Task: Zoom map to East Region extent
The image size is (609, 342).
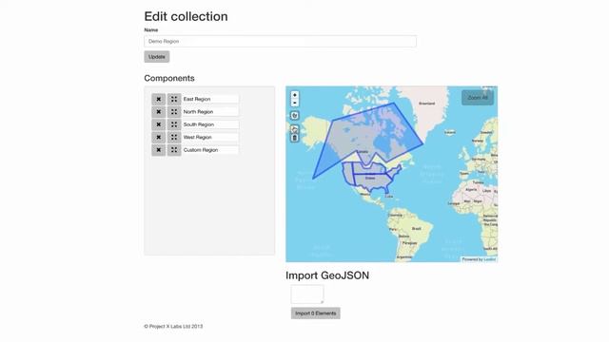Action: [174, 99]
